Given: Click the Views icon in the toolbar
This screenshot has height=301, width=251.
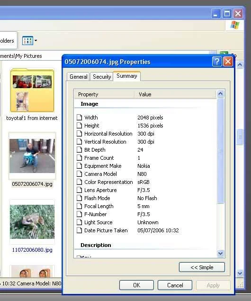Looking at the screenshot, I should click(x=27, y=41).
